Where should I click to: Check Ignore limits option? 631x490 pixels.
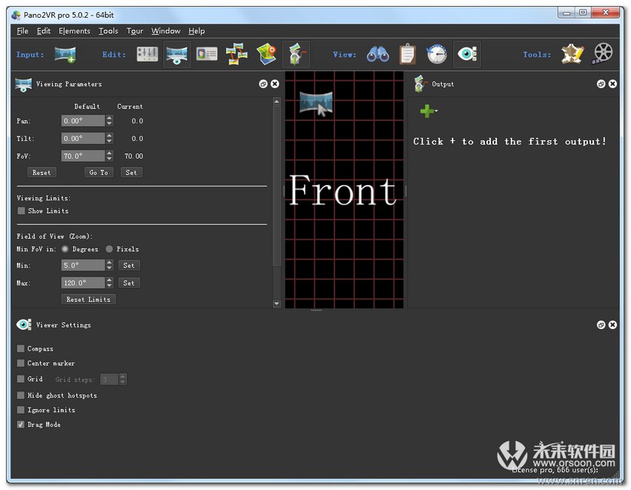[21, 410]
